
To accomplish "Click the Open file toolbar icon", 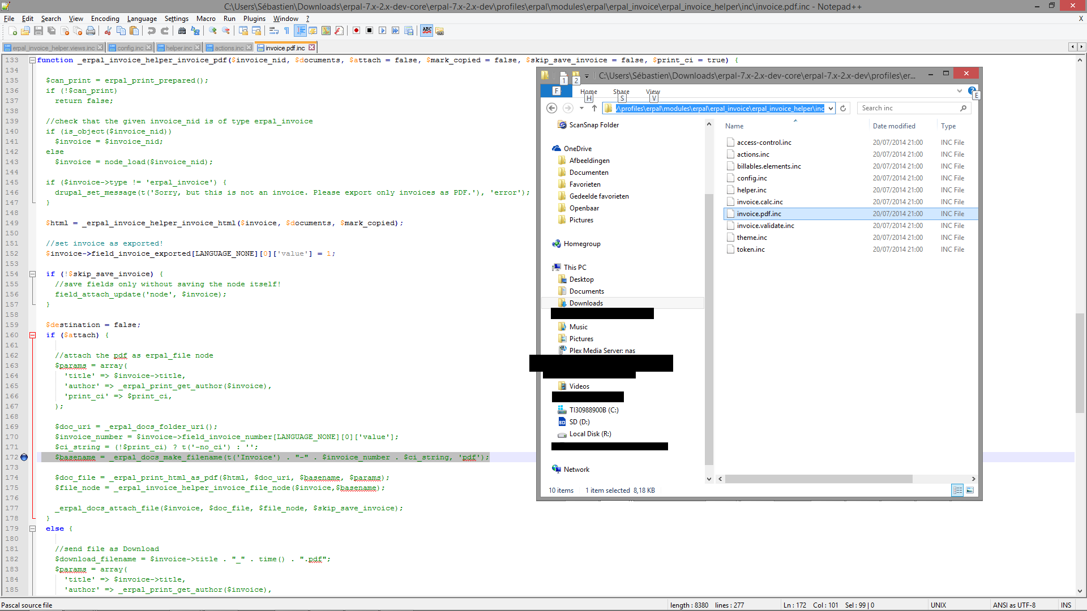I will [x=25, y=31].
